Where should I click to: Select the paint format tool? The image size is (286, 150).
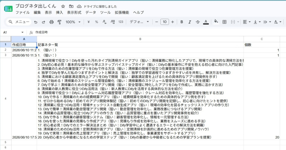[x=59, y=22]
